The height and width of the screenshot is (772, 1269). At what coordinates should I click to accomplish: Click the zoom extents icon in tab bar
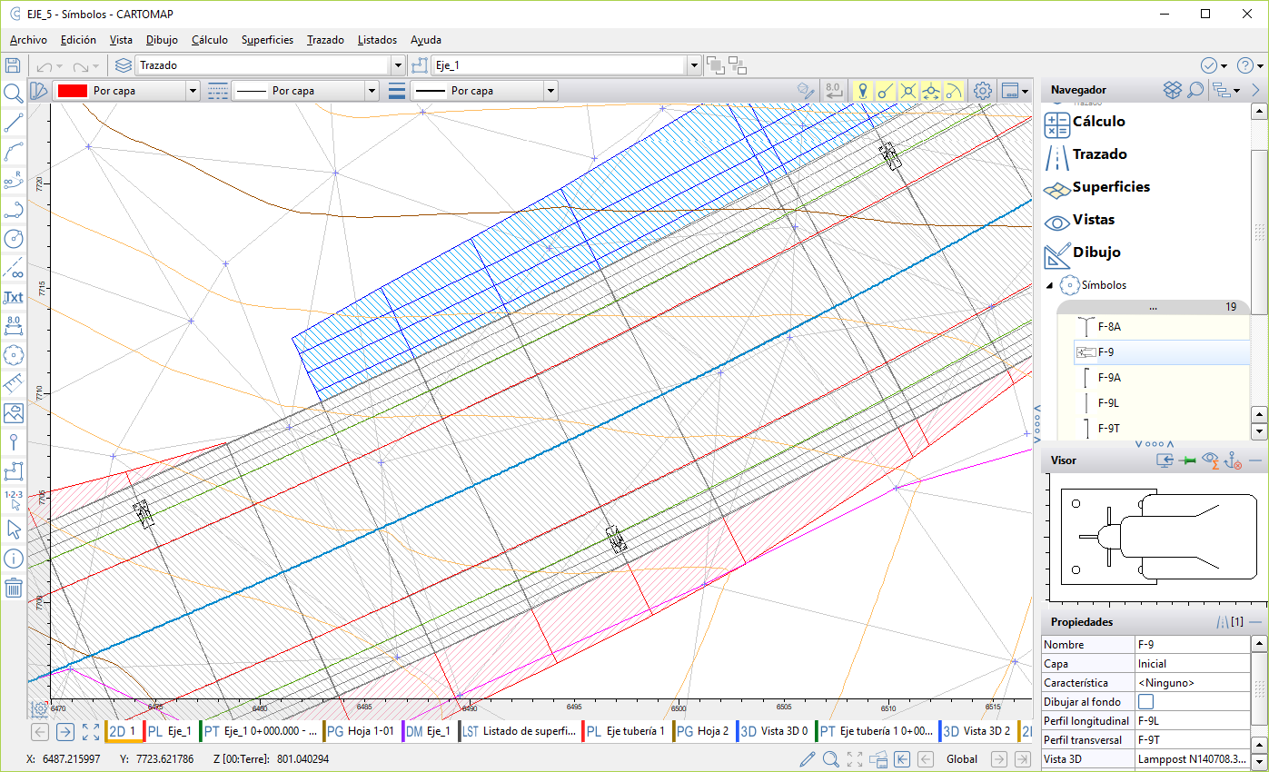(91, 731)
